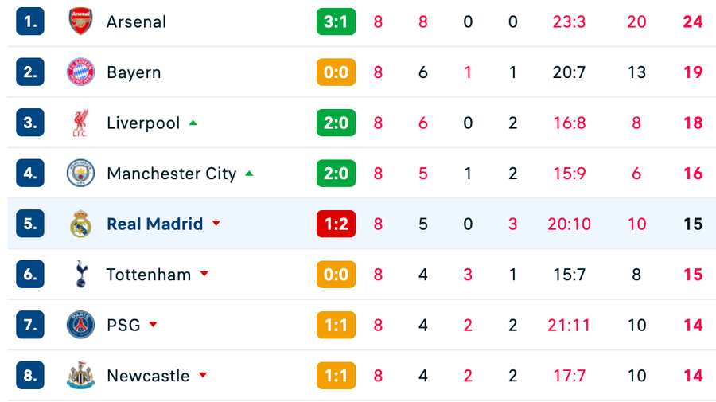Viewport: 716px width, 402px height.
Task: Click Liverpool's green upward position arrow
Action: (193, 123)
